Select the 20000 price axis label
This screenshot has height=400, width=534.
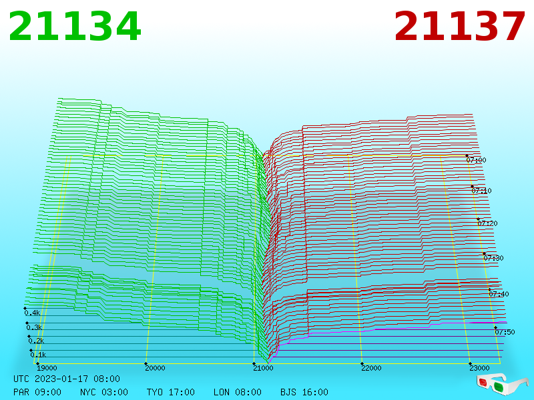(155, 368)
